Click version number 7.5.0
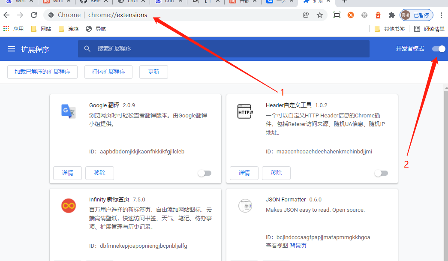This screenshot has width=448, height=261. click(x=139, y=200)
